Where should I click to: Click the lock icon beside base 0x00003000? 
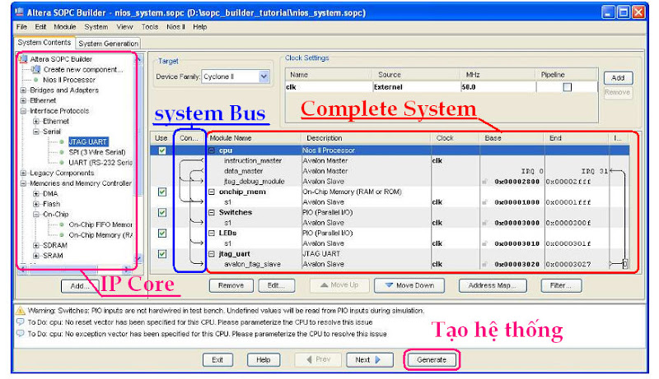[485, 223]
